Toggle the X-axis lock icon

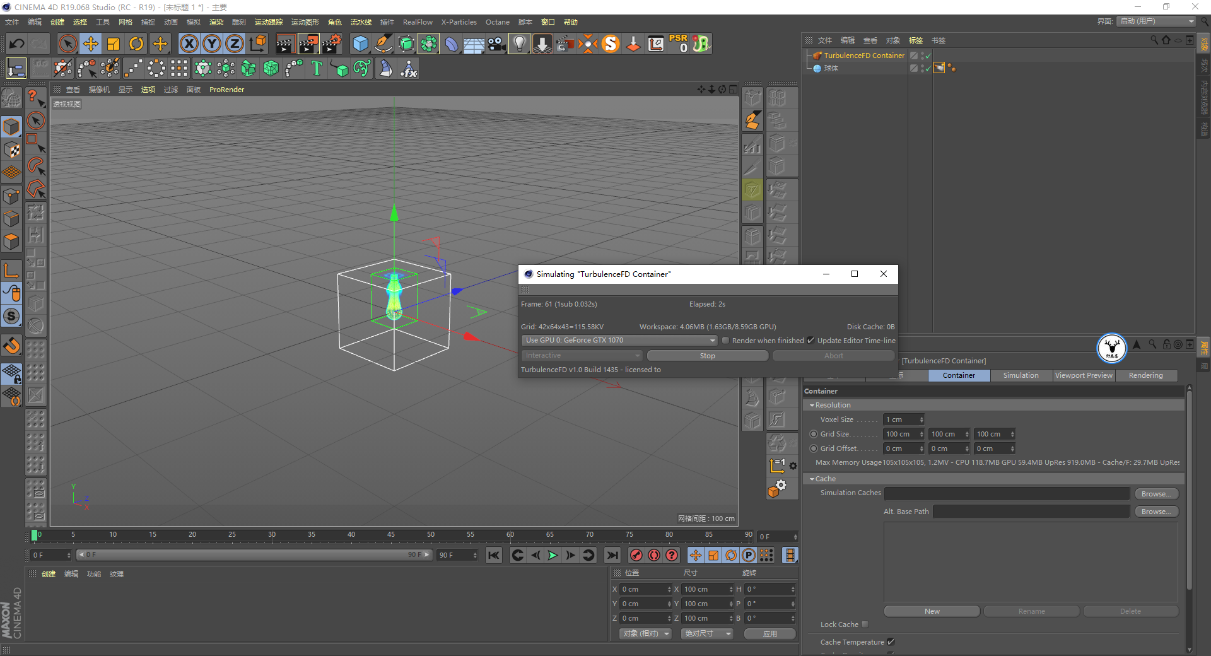click(189, 44)
